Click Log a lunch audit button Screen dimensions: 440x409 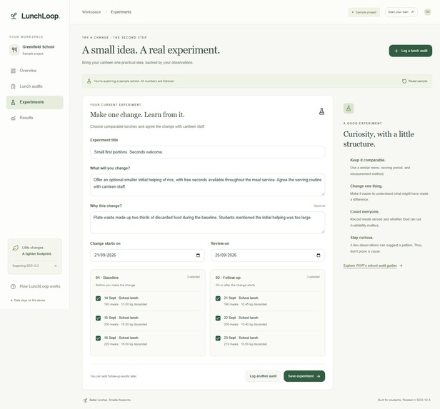tap(411, 51)
